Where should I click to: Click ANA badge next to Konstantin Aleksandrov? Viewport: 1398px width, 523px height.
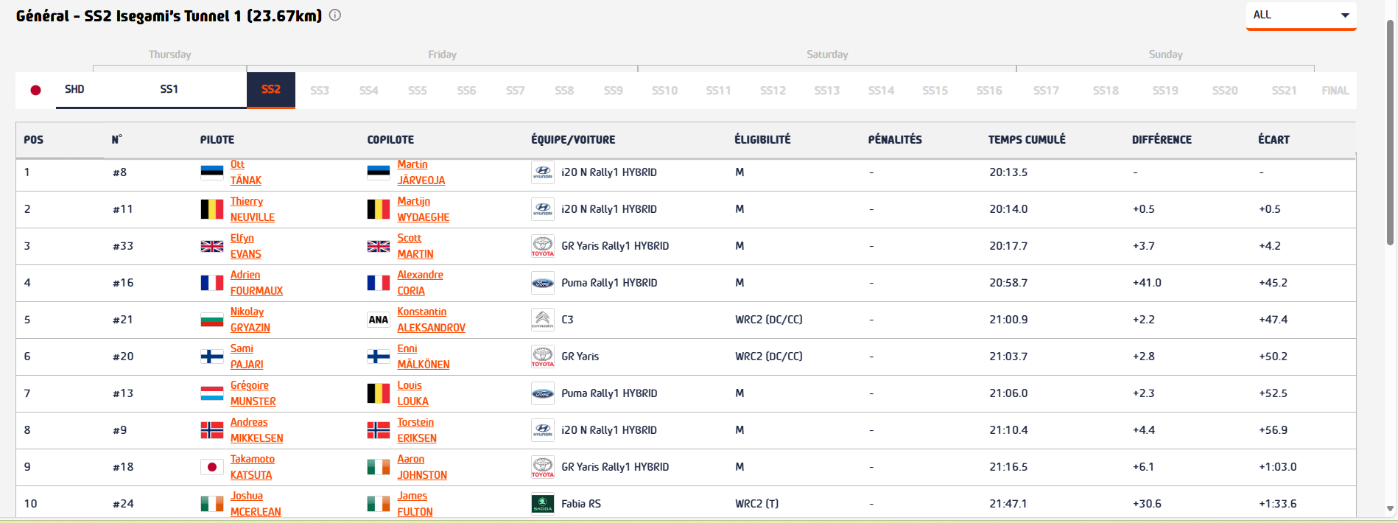[x=379, y=320]
